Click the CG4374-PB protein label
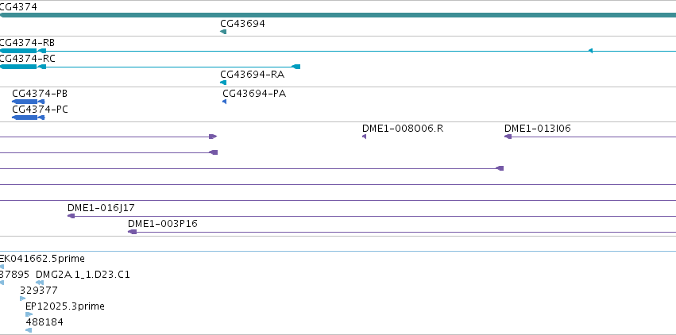Screen dimensions: 676x335 40,94
